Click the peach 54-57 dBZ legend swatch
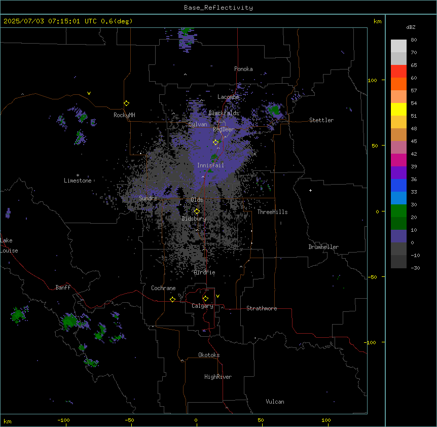This screenshot has height=427, width=437. [x=398, y=97]
